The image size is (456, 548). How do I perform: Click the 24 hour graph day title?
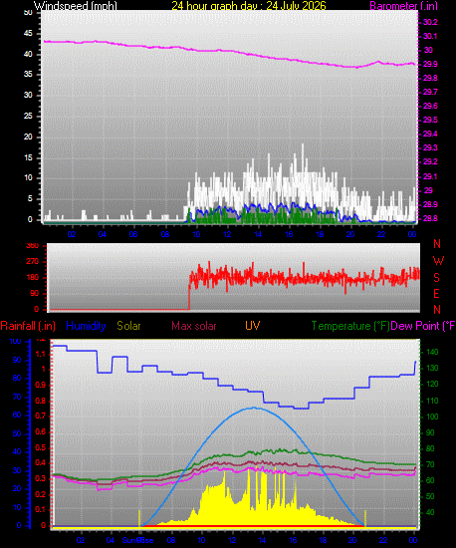click(249, 6)
